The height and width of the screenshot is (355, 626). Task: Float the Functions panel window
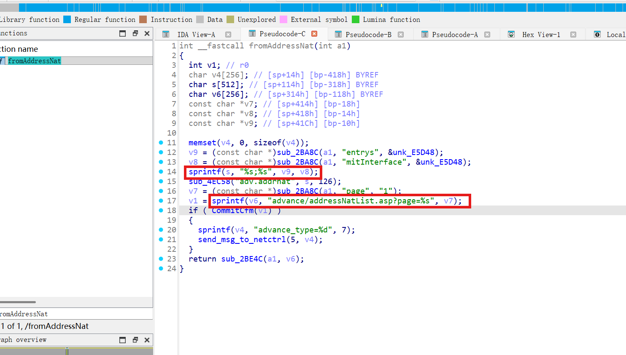(x=135, y=33)
